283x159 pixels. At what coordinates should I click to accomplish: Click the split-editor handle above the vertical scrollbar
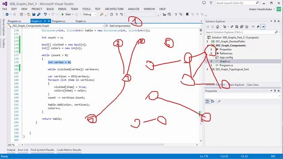201,30
